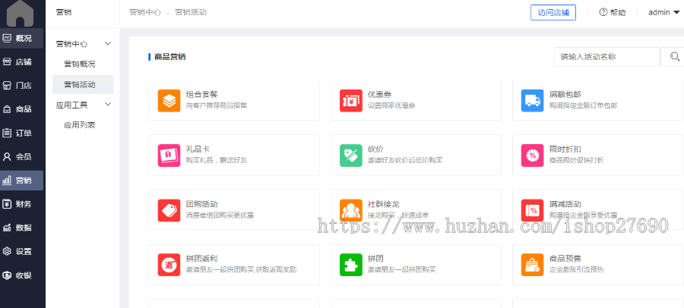This screenshot has width=684, height=308.
Task: Click the help question mark icon
Action: (x=603, y=12)
